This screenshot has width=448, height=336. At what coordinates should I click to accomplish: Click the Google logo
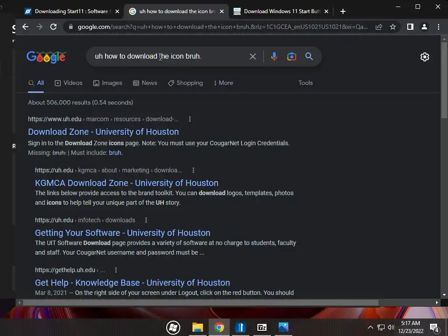46,56
